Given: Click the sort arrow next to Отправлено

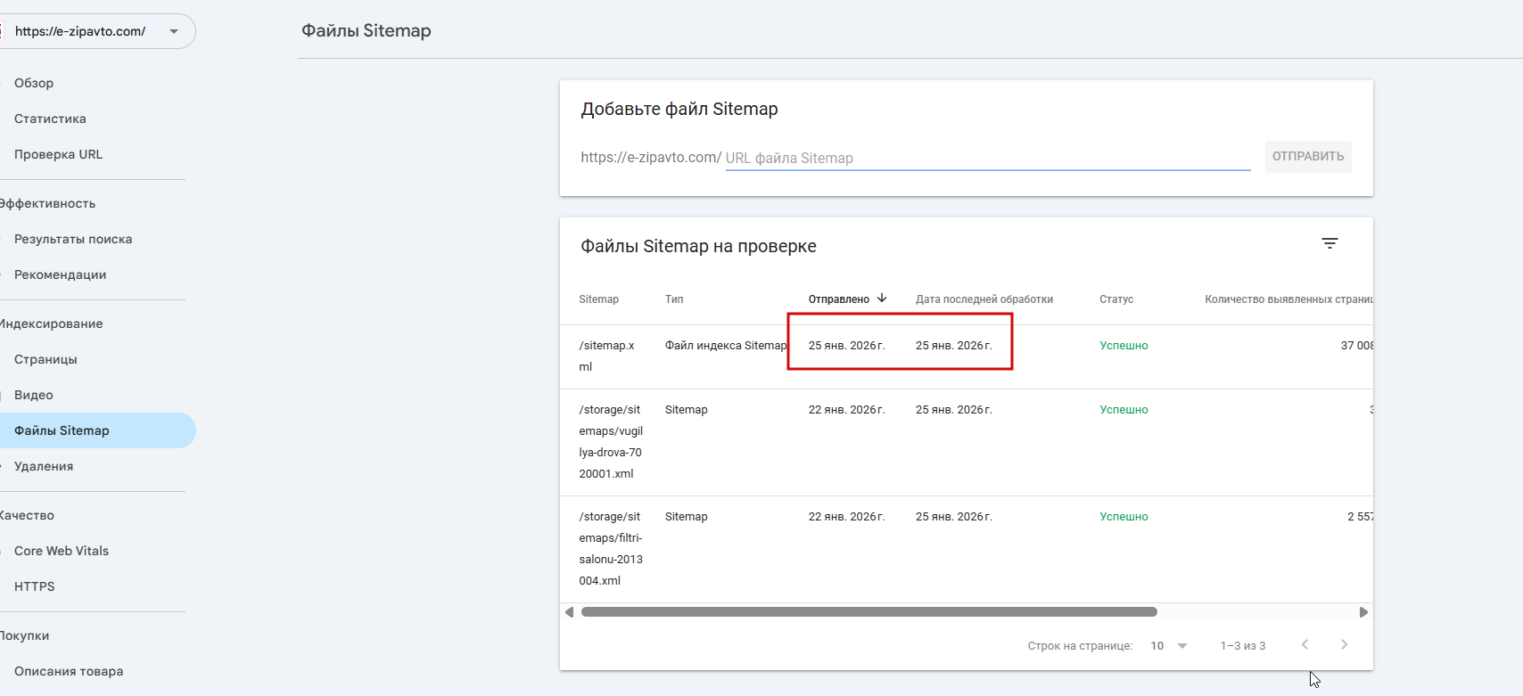Looking at the screenshot, I should click(x=882, y=299).
